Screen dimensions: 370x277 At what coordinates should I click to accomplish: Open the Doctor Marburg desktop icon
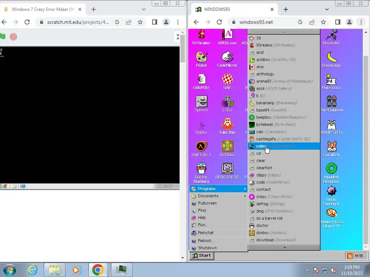(x=201, y=173)
